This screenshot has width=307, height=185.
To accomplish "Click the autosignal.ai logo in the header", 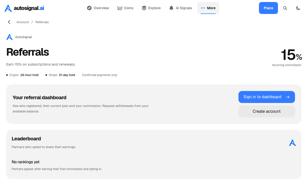I will click(x=24, y=8).
